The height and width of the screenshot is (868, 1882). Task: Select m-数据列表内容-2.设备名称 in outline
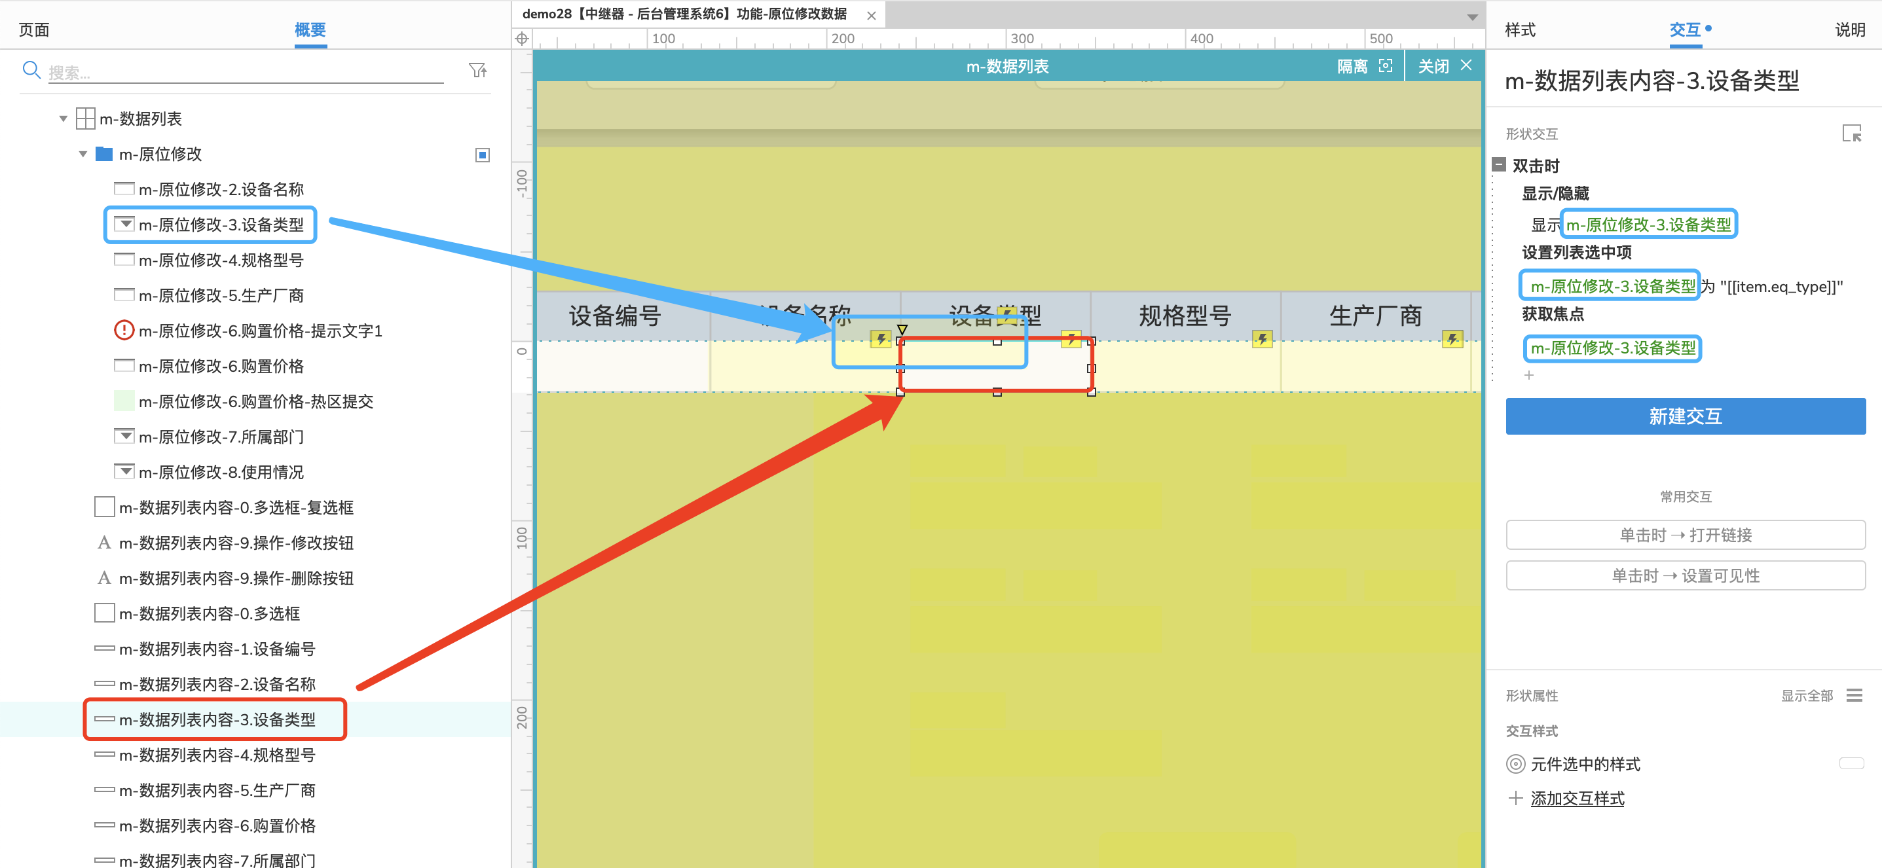tap(217, 684)
